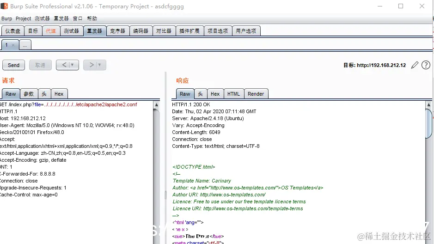Select the response Raw tab
The height and width of the screenshot is (244, 434).
[185, 94]
